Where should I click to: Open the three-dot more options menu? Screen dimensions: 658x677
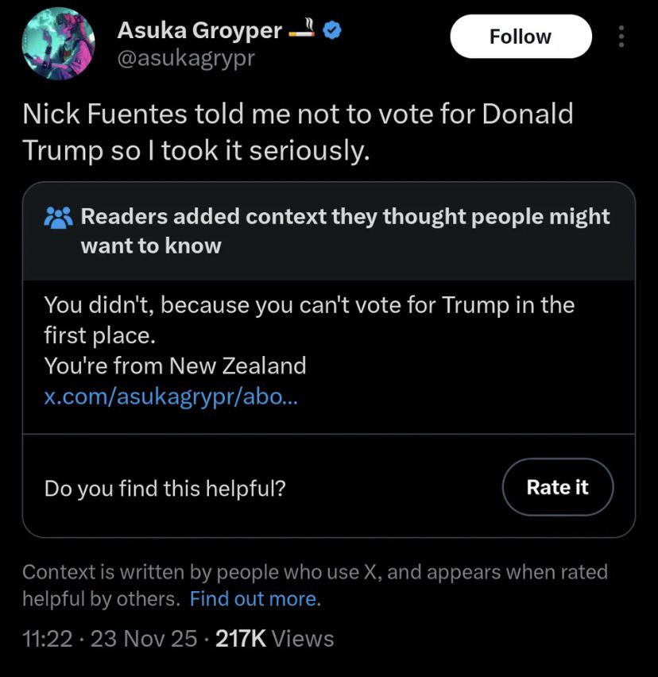(621, 37)
